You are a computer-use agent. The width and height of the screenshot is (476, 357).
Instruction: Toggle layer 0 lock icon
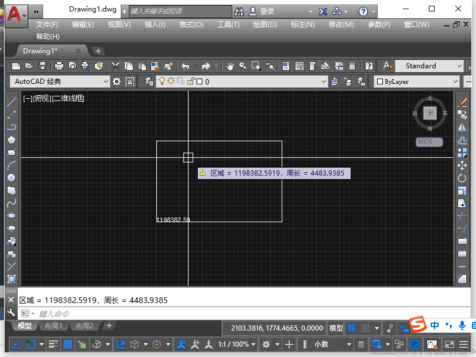tap(191, 82)
